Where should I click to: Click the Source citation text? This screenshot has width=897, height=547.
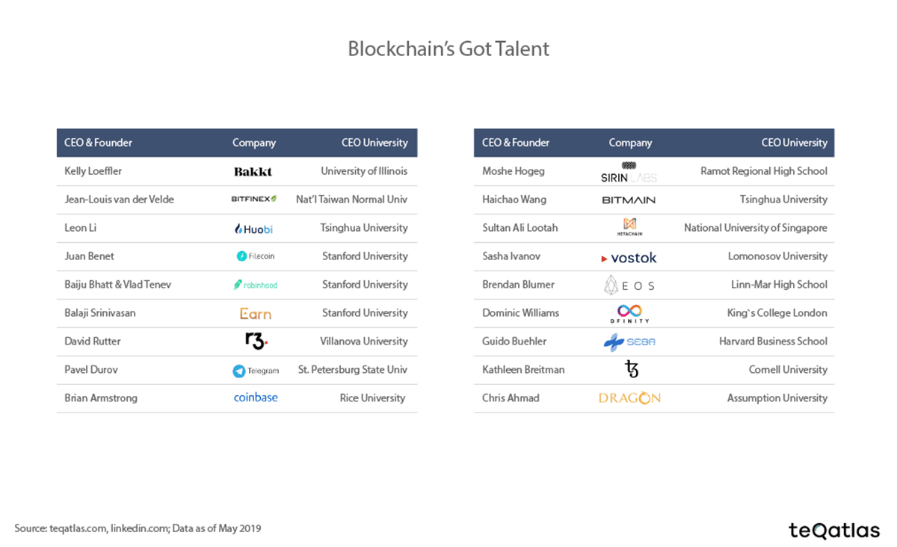[138, 529]
